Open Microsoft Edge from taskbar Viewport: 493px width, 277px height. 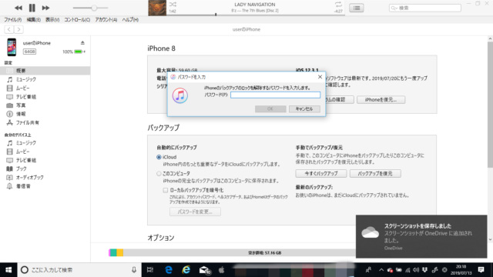(x=169, y=270)
